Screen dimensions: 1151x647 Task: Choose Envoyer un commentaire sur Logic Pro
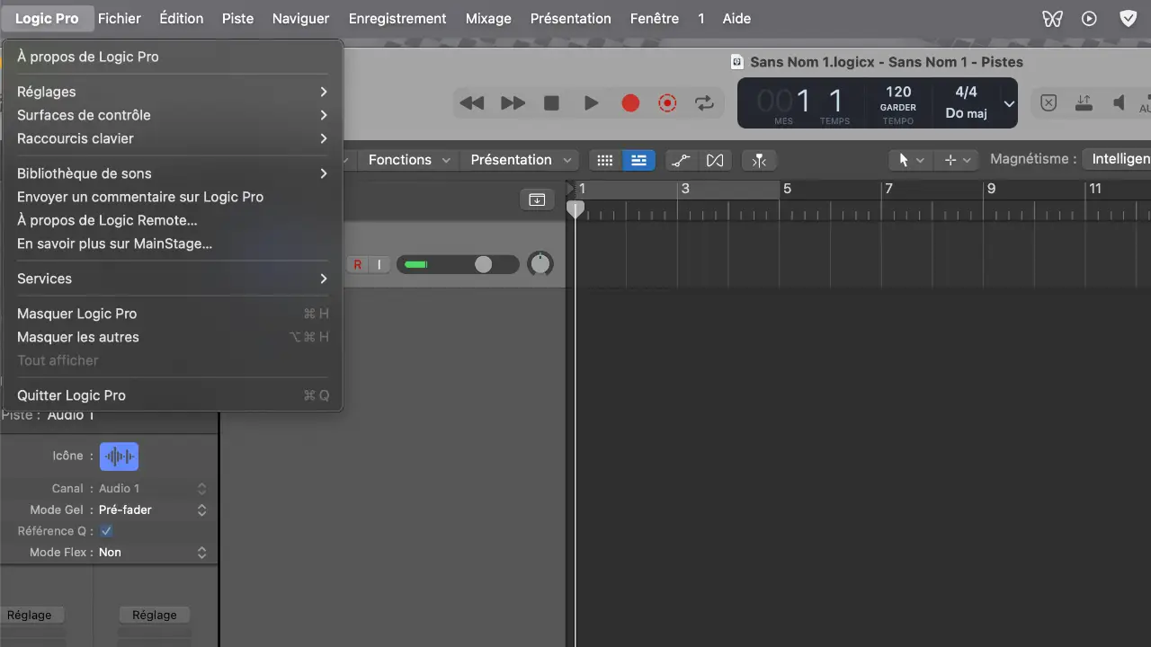173,197
